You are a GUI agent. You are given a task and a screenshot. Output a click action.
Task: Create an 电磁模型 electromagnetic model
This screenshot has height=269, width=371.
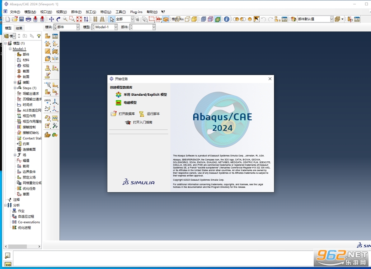click(x=126, y=103)
